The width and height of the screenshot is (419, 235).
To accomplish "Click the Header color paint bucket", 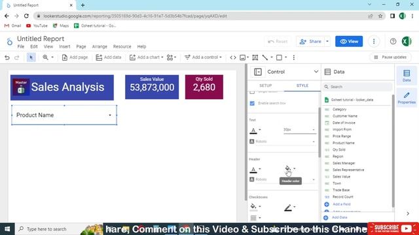I will tap(287, 168).
